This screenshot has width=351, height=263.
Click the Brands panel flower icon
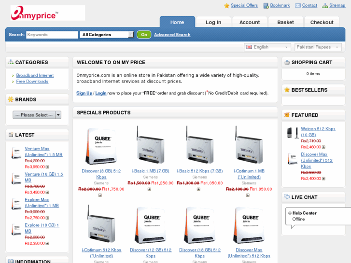(x=11, y=99)
